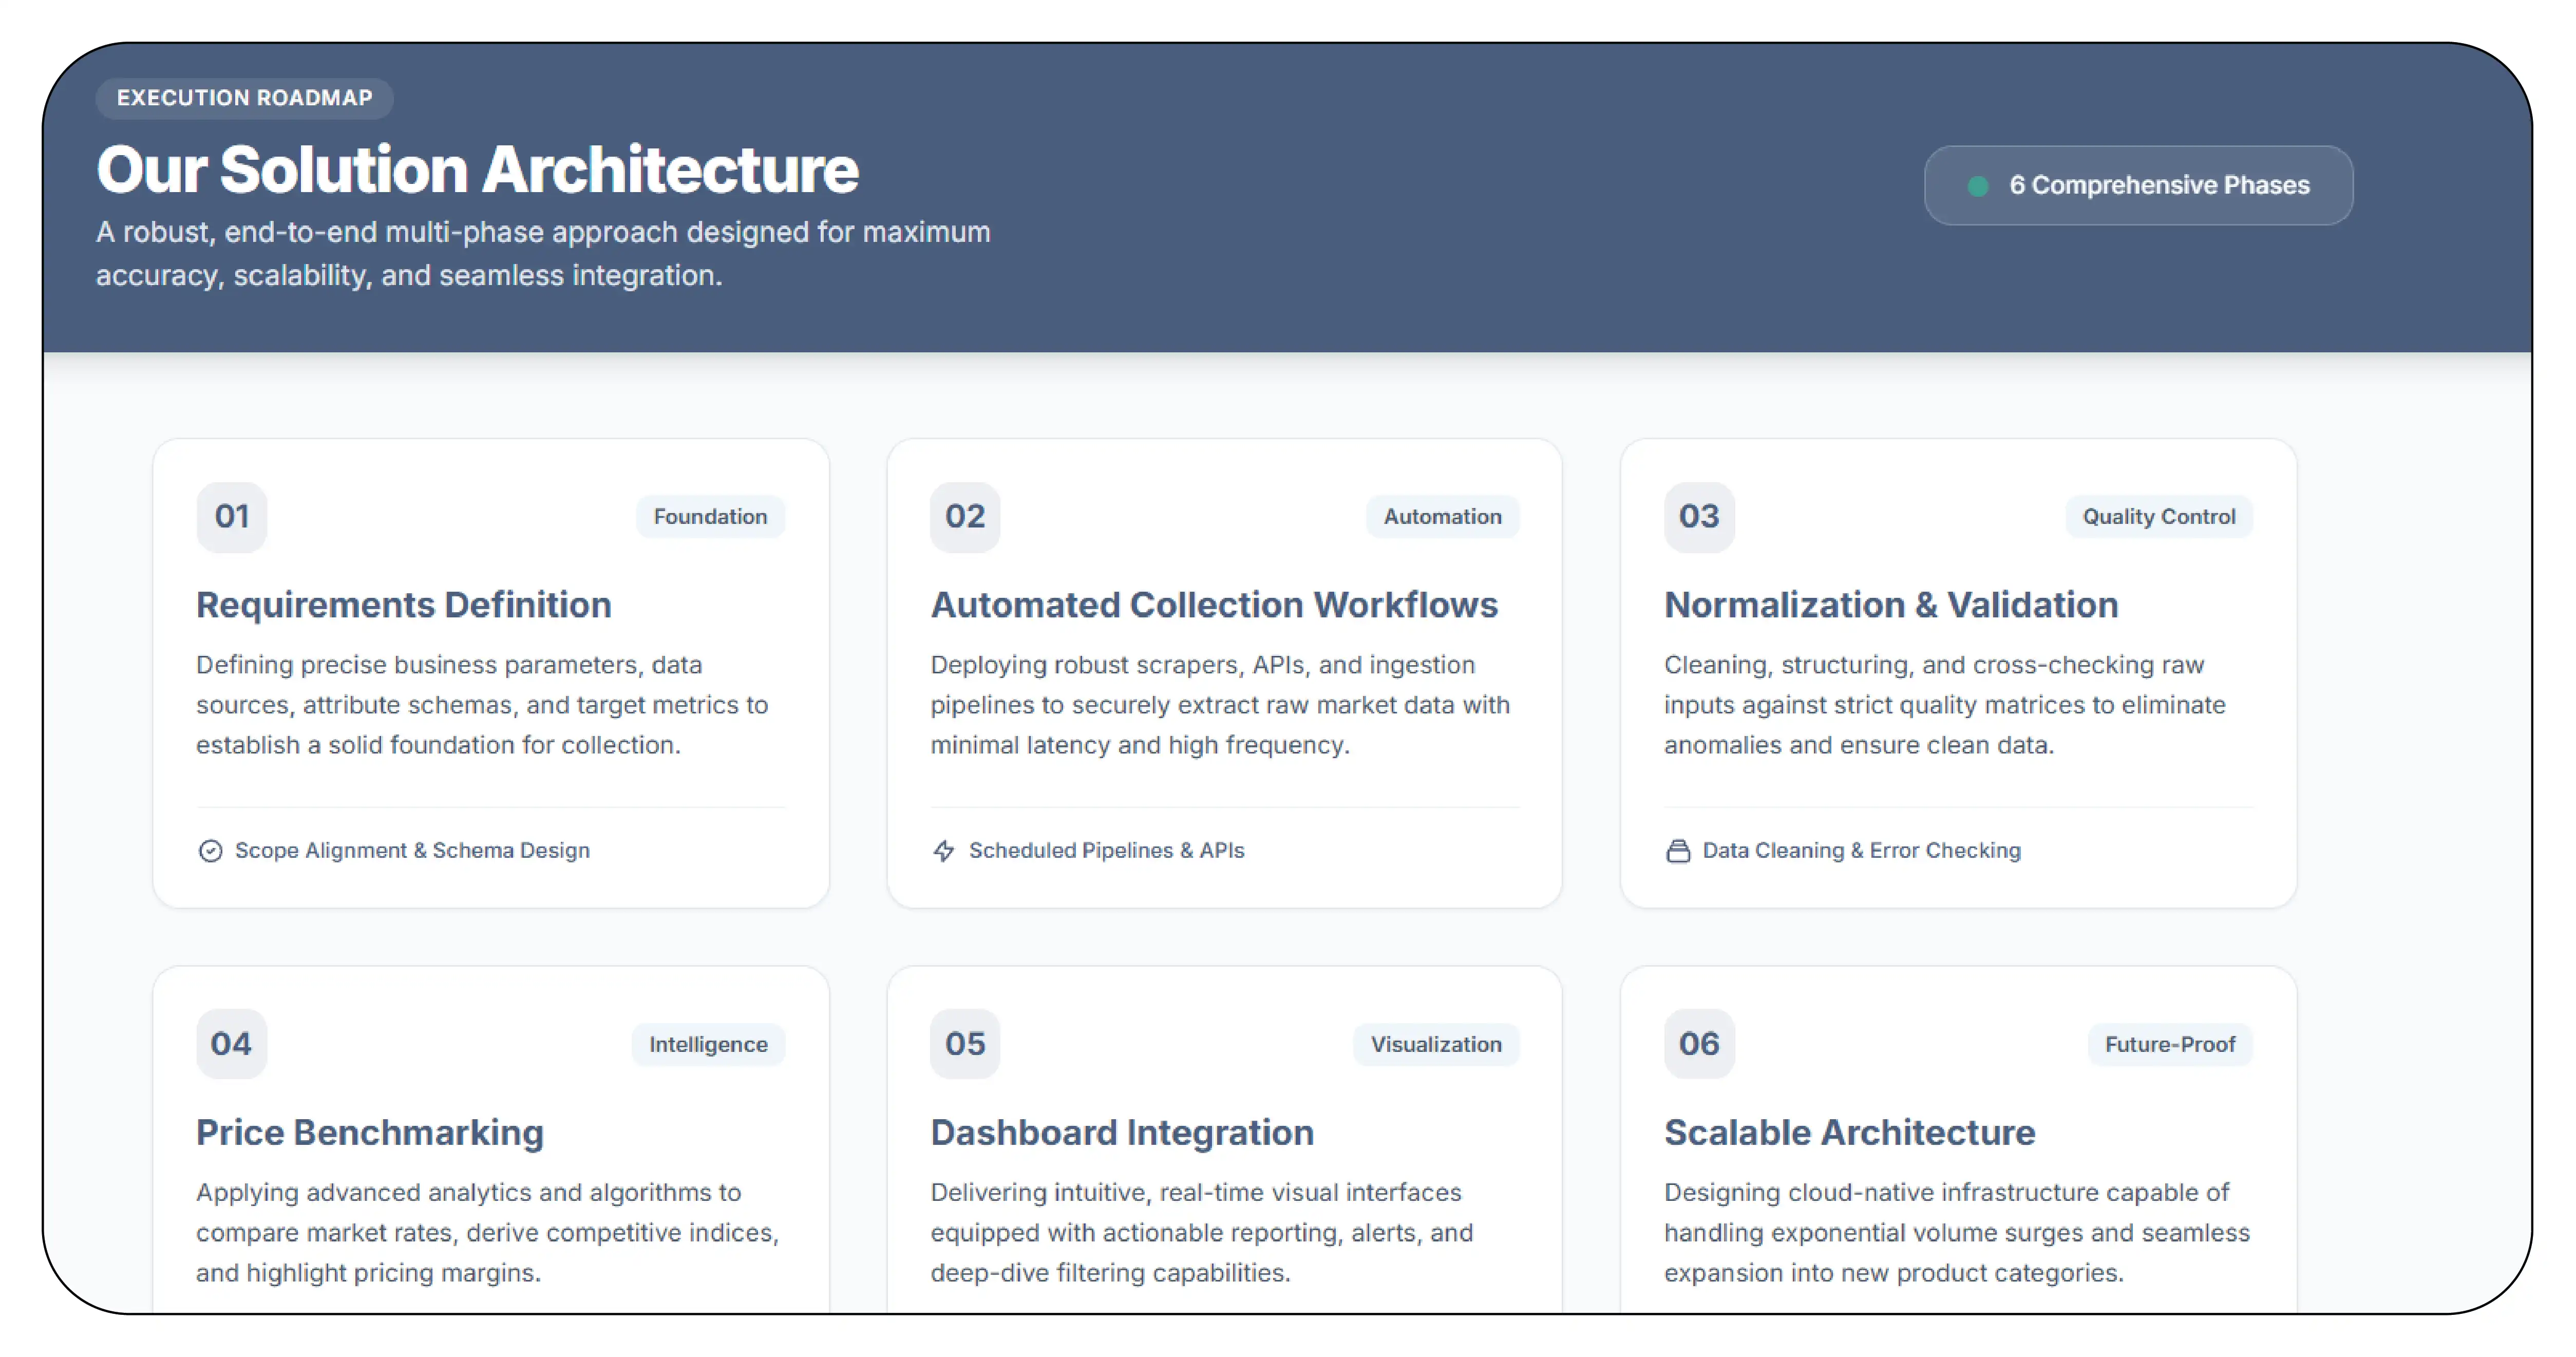Click Scheduled Pipelines & APIs text
The height and width of the screenshot is (1357, 2576).
point(1106,851)
